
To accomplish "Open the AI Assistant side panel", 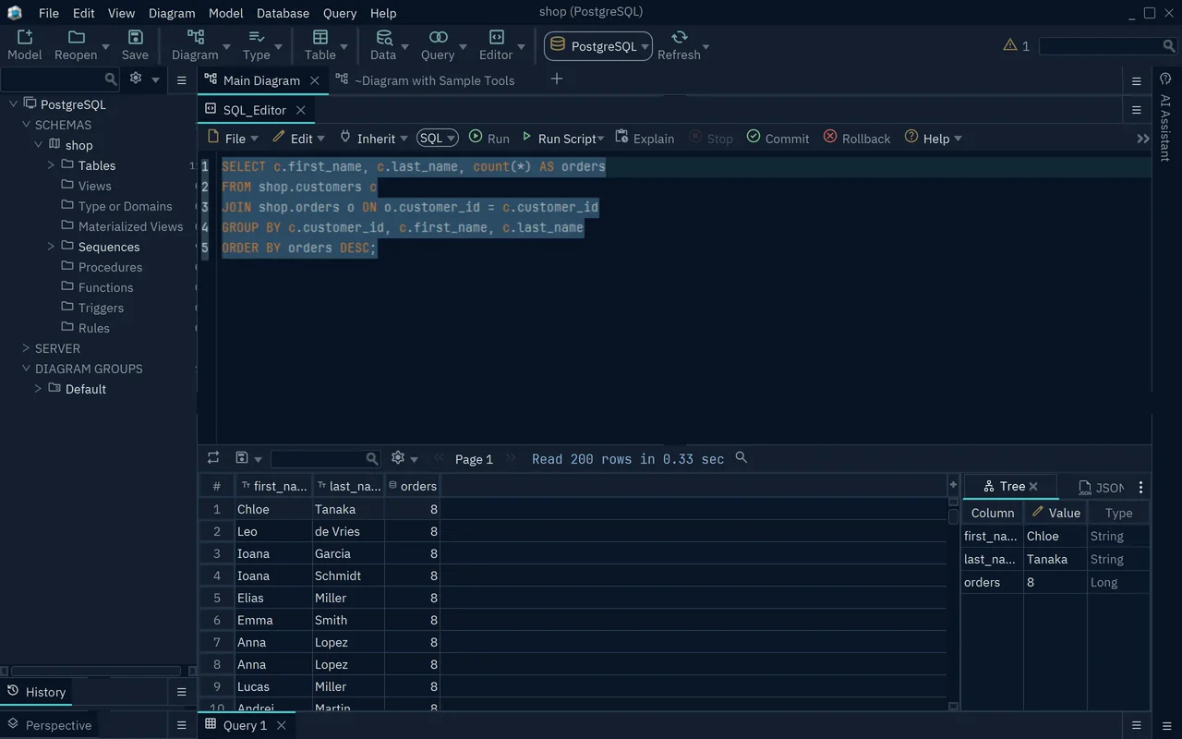I will point(1165,118).
